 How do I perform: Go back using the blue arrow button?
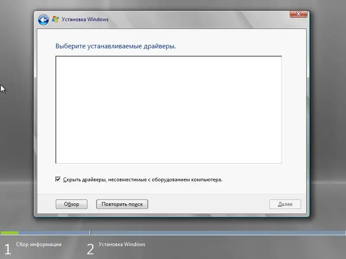(x=43, y=20)
